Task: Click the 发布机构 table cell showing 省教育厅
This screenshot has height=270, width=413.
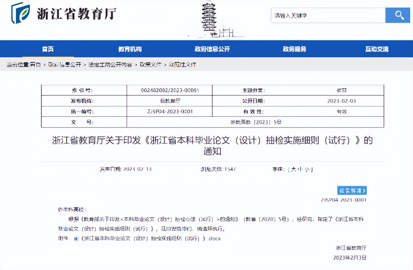Action: click(170, 101)
